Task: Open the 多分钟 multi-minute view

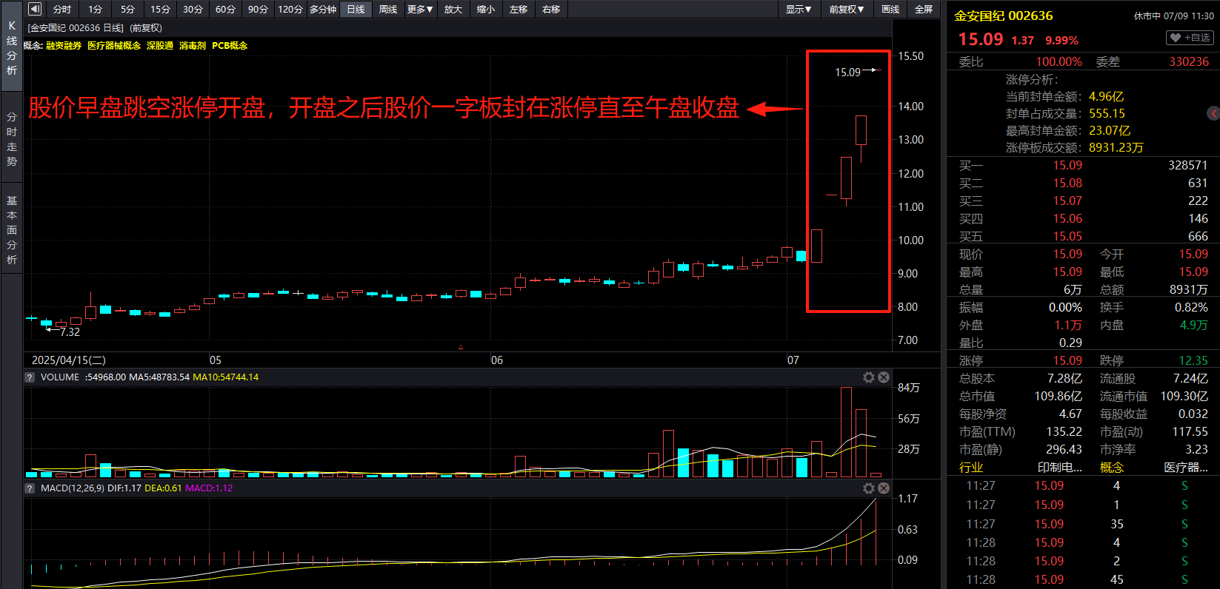Action: tap(323, 9)
